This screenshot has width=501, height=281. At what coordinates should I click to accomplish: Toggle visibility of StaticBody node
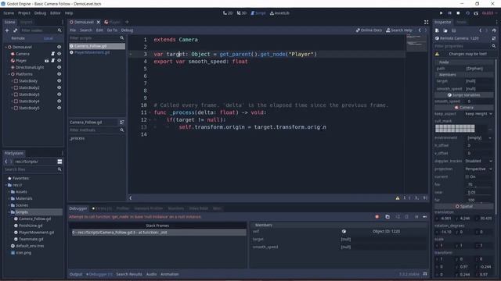point(59,81)
